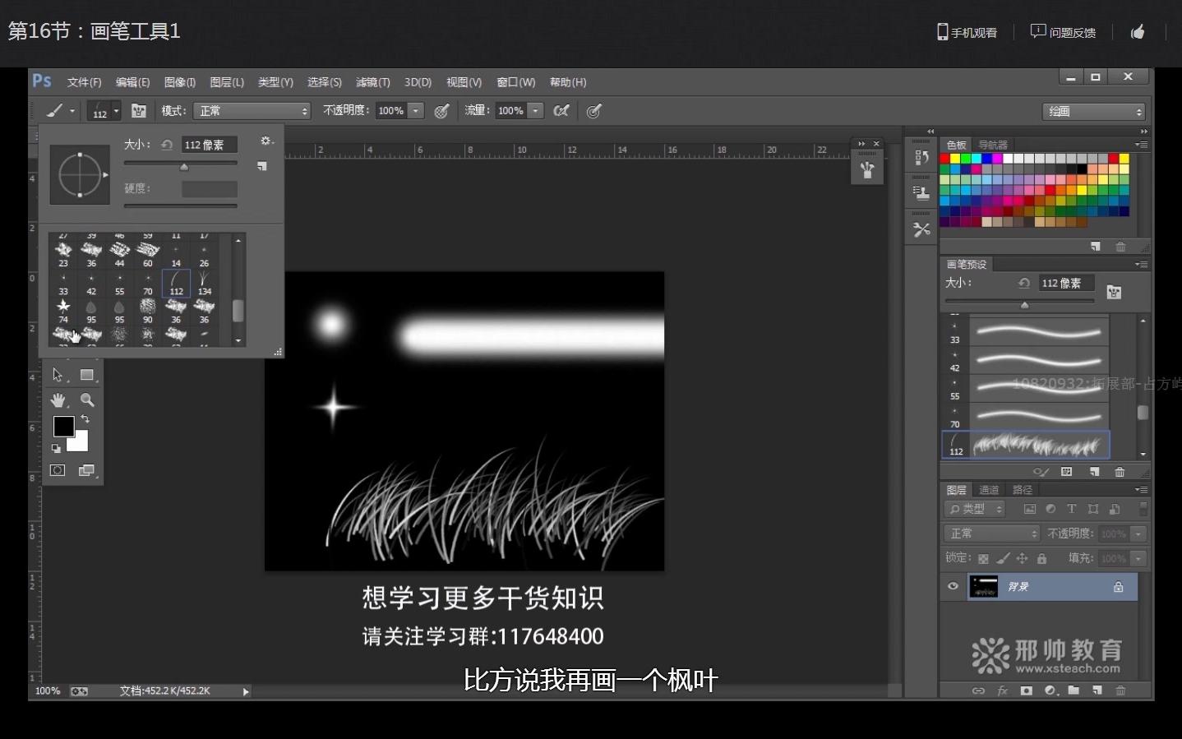Viewport: 1182px width, 739px height.
Task: Toggle live tip brush preview icon
Action: (1041, 472)
